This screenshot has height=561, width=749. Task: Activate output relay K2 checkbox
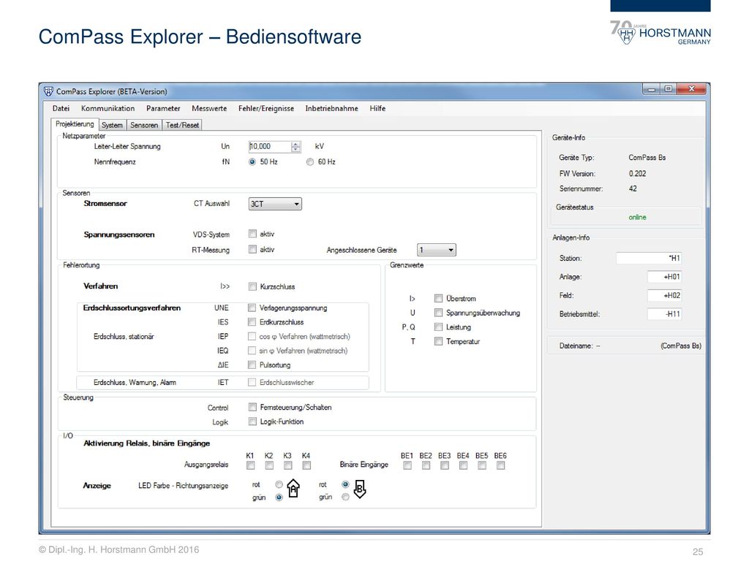coord(269,465)
